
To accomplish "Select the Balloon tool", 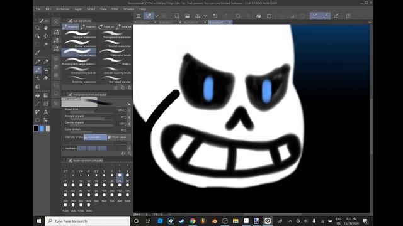I will click(x=38, y=120).
